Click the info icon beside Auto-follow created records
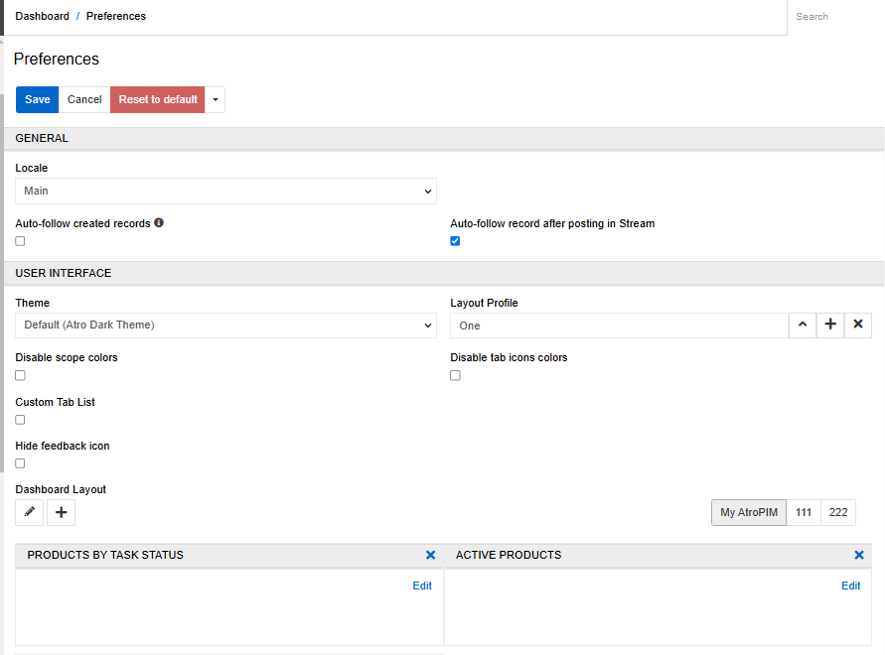 click(x=159, y=223)
